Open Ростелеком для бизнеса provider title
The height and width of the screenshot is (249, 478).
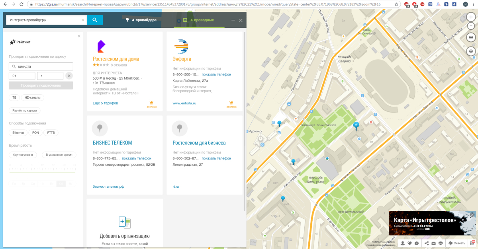pos(199,143)
